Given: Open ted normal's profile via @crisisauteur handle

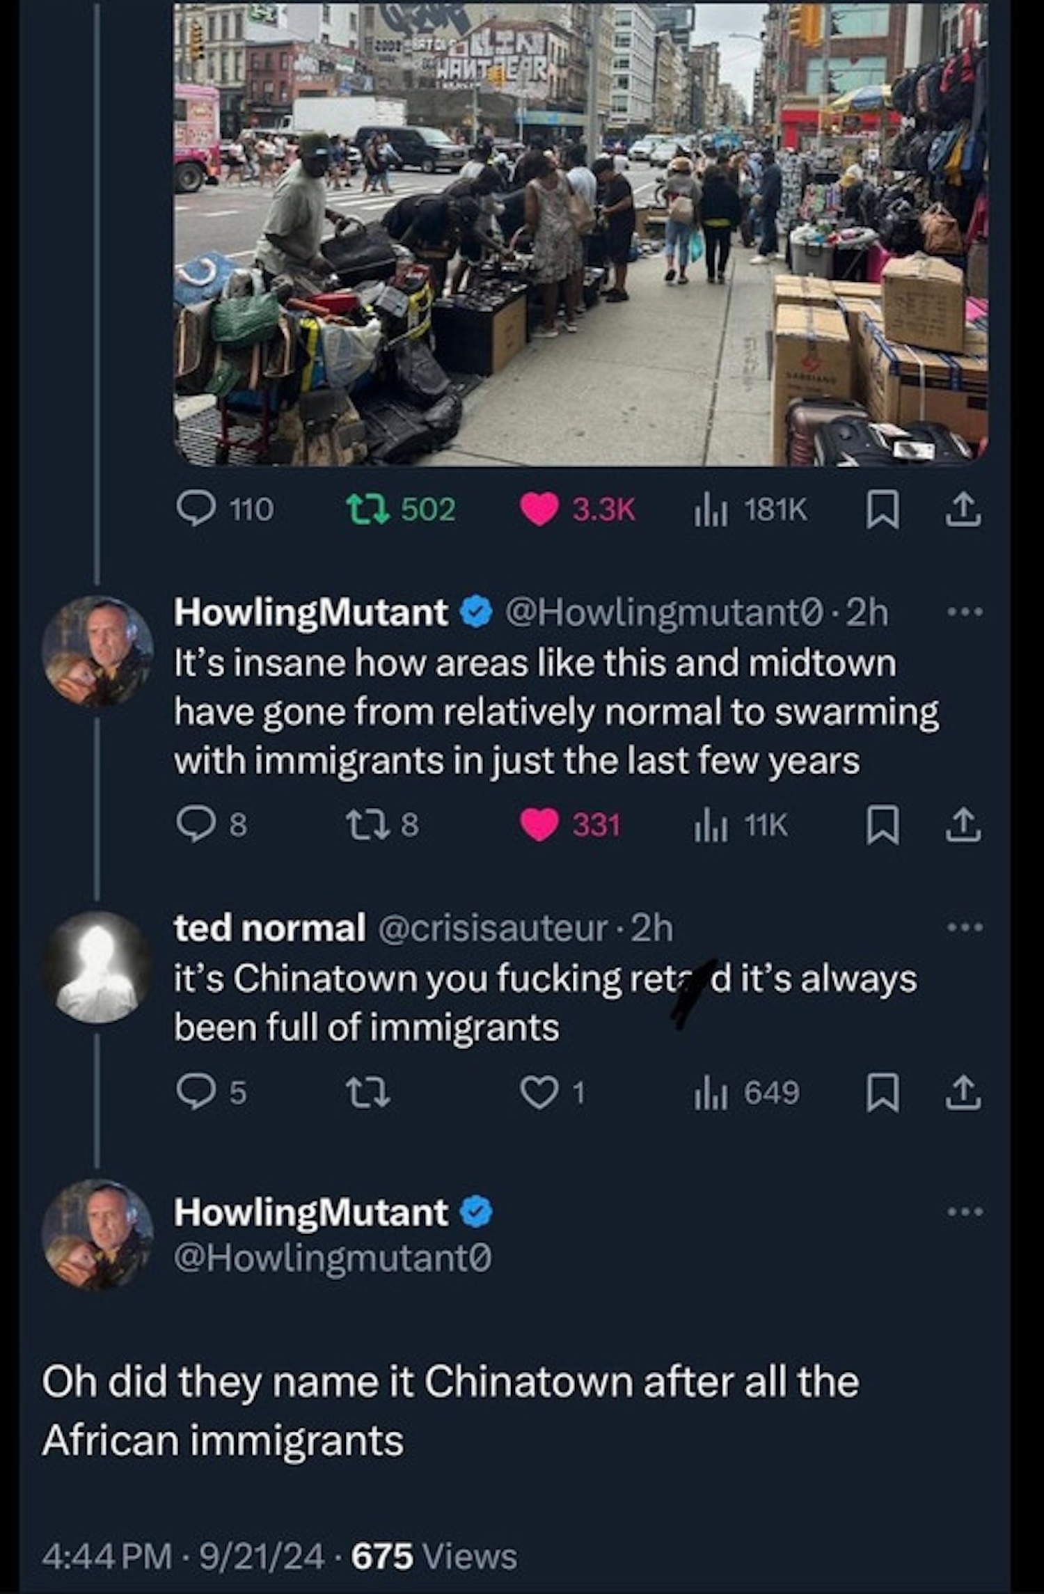Looking at the screenshot, I should click(x=491, y=929).
